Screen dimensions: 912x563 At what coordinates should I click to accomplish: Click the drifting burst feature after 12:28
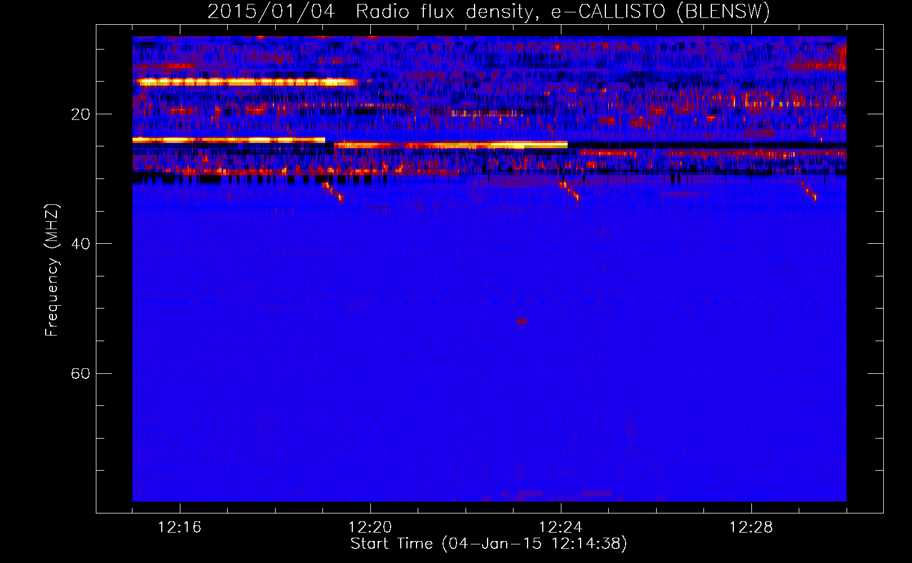(809, 191)
